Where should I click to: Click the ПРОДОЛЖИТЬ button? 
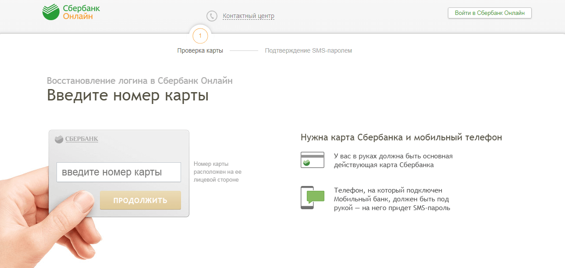[x=140, y=200]
